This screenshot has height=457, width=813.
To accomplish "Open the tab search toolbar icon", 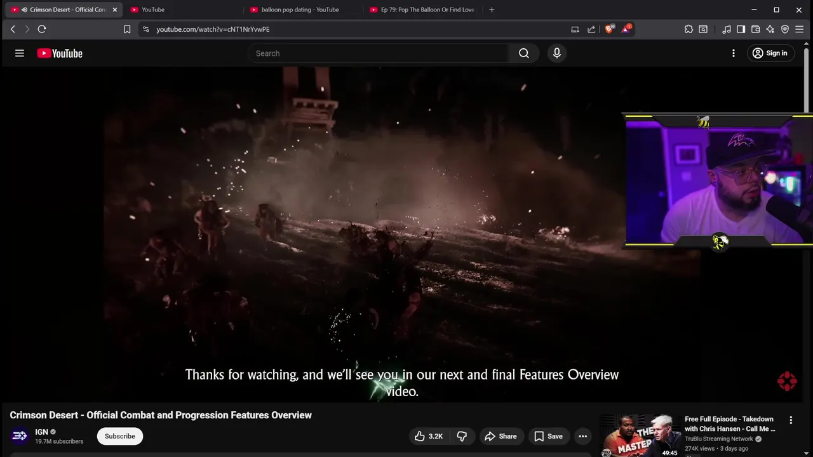I will (703, 29).
